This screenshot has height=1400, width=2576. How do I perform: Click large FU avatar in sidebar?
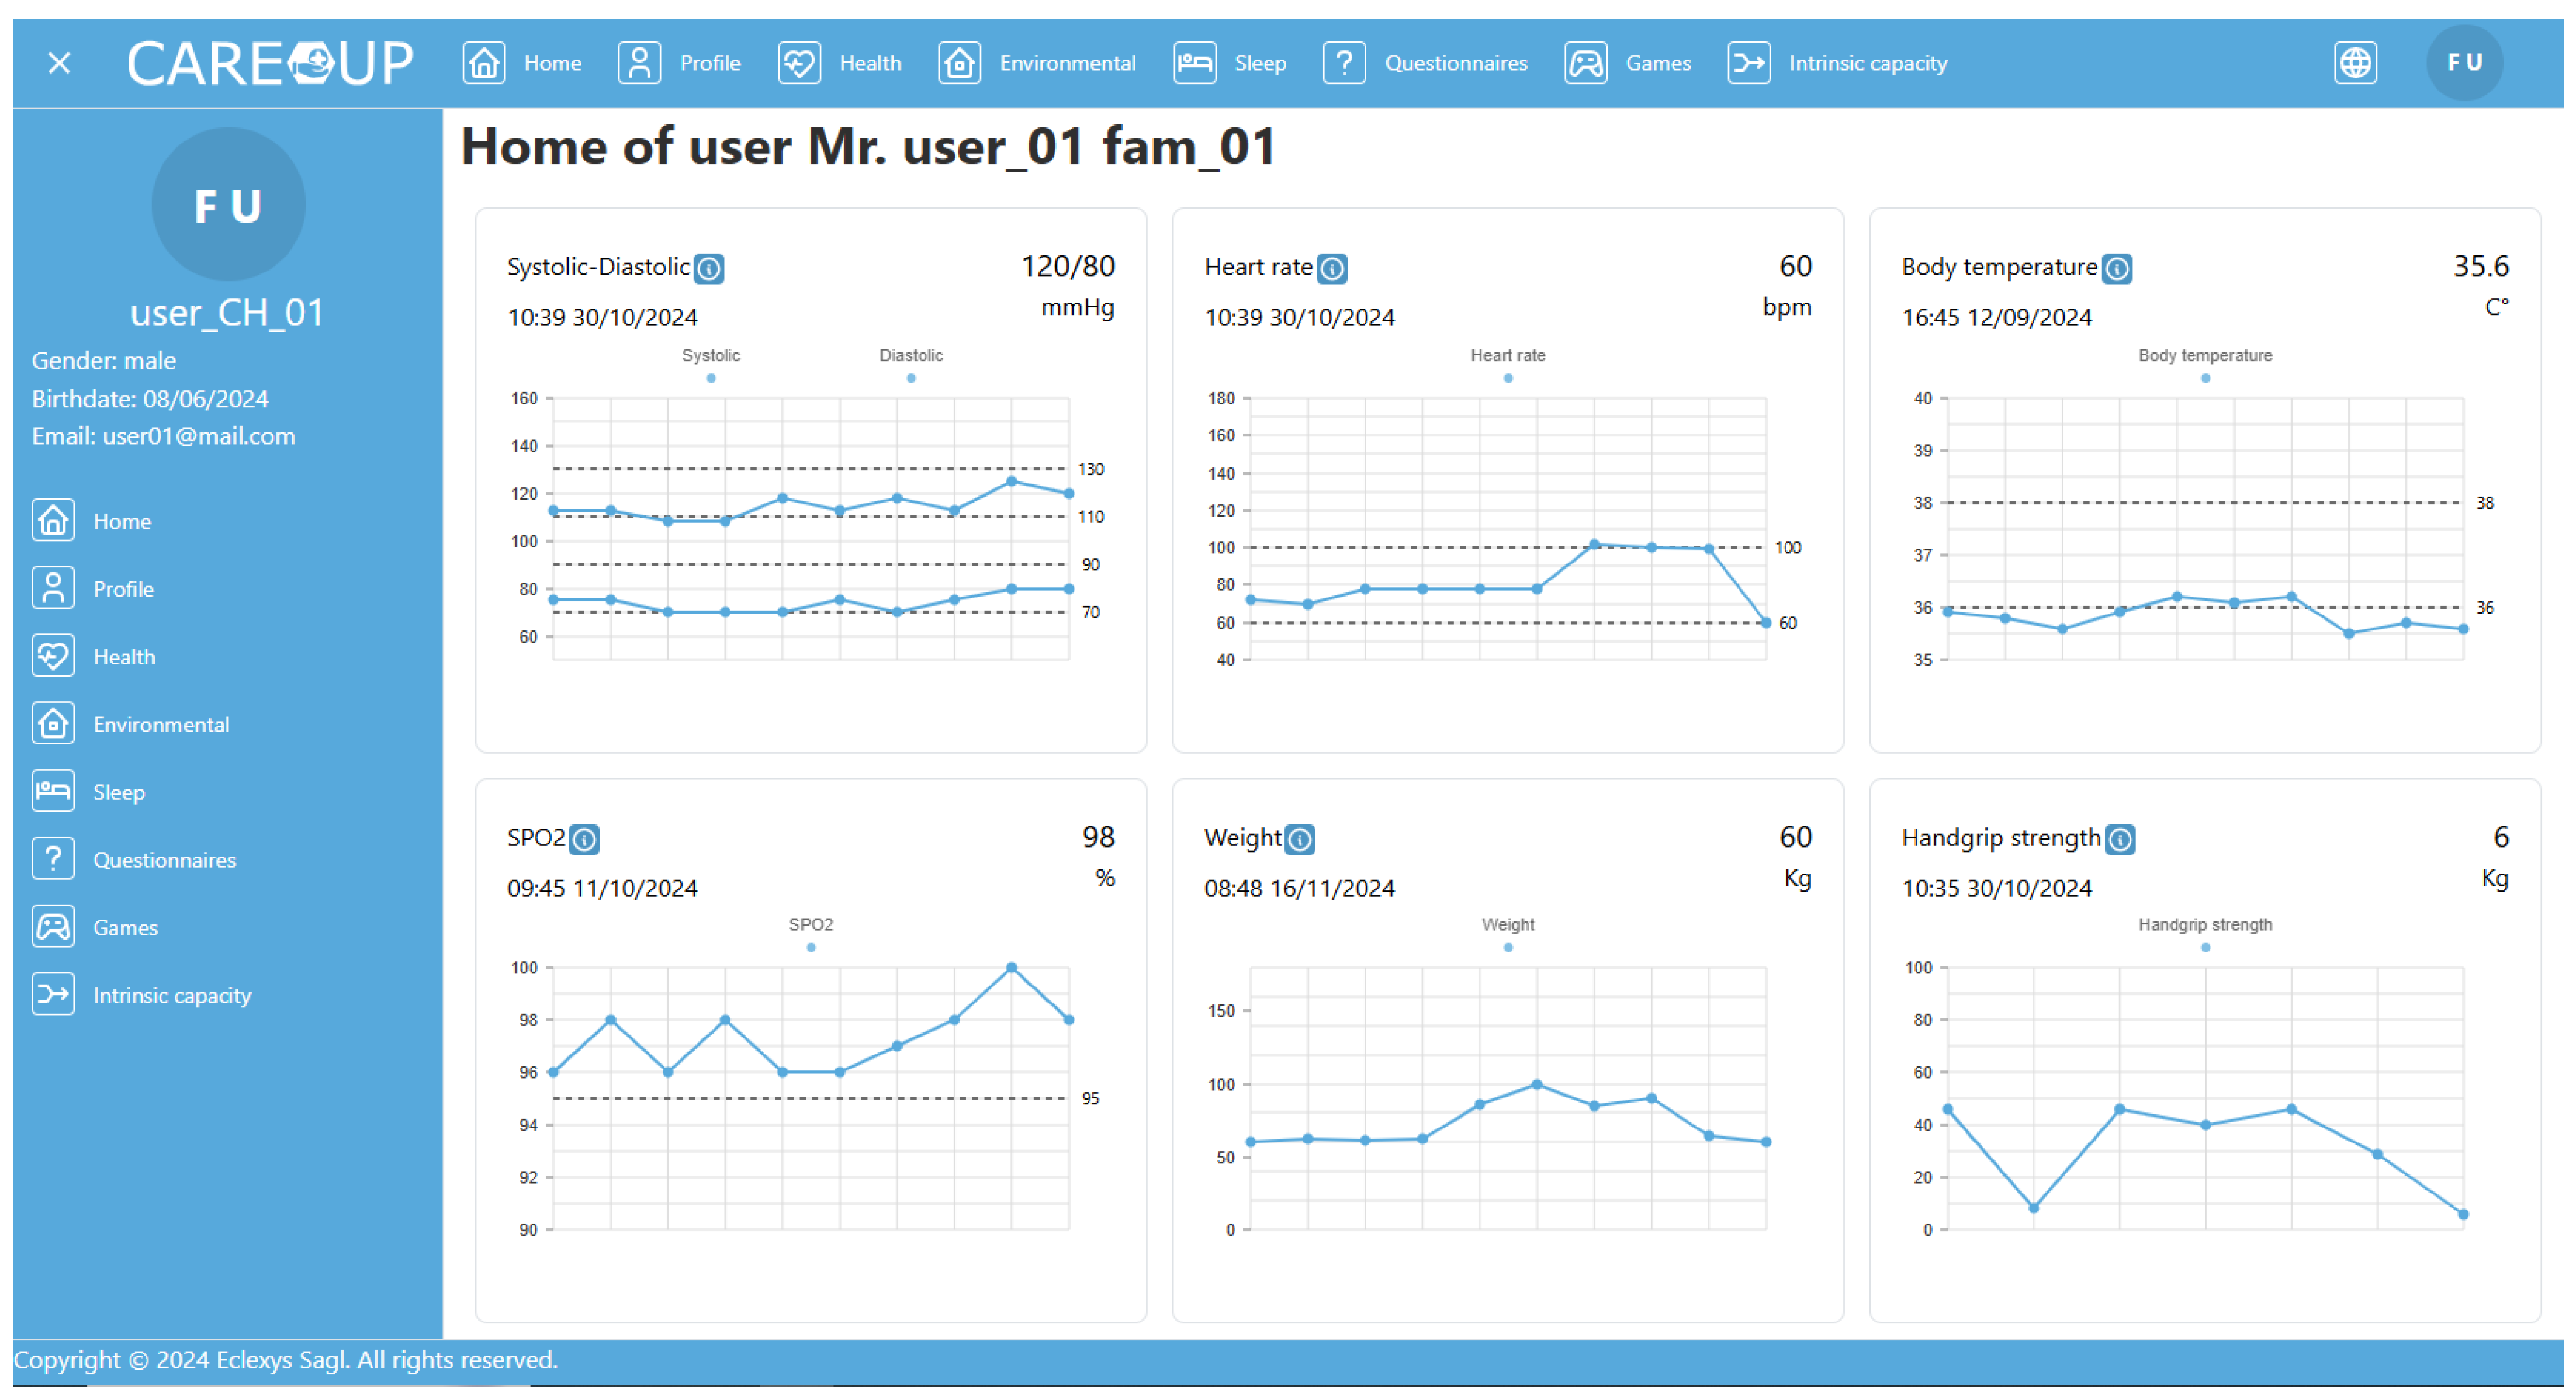click(228, 205)
